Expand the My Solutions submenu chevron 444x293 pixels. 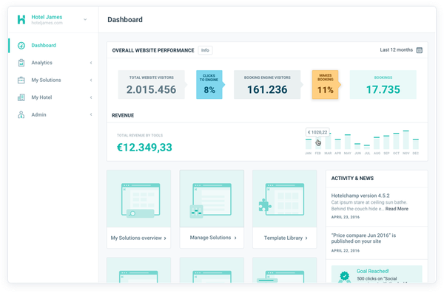[x=91, y=80]
